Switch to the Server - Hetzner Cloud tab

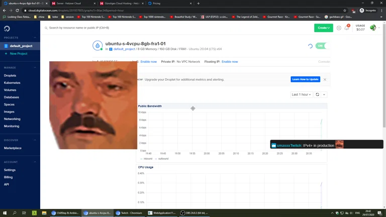73,4
